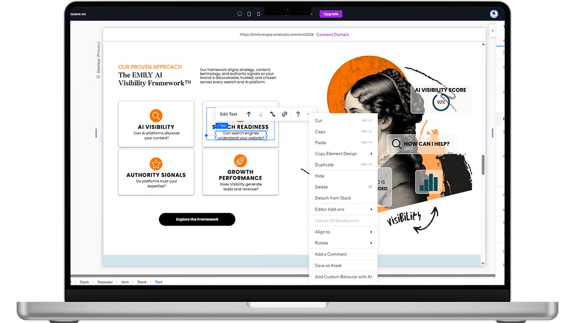The image size is (575, 323).
Task: Expand the Editor Add-ons submenu
Action: point(371,209)
